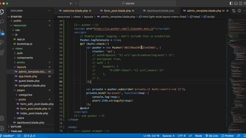Viewport: 246px width, 138px height.
Task: Open the Run and Debug view
Action: point(2,42)
